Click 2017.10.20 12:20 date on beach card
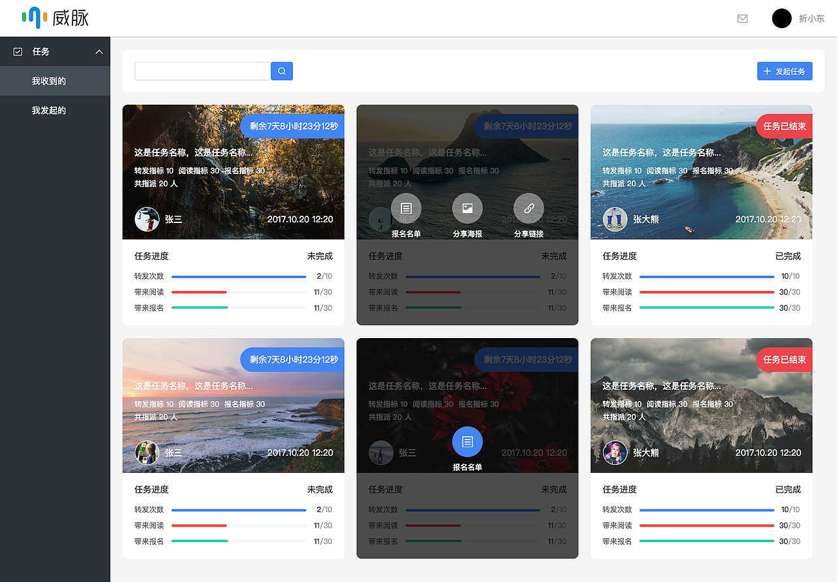 click(768, 220)
